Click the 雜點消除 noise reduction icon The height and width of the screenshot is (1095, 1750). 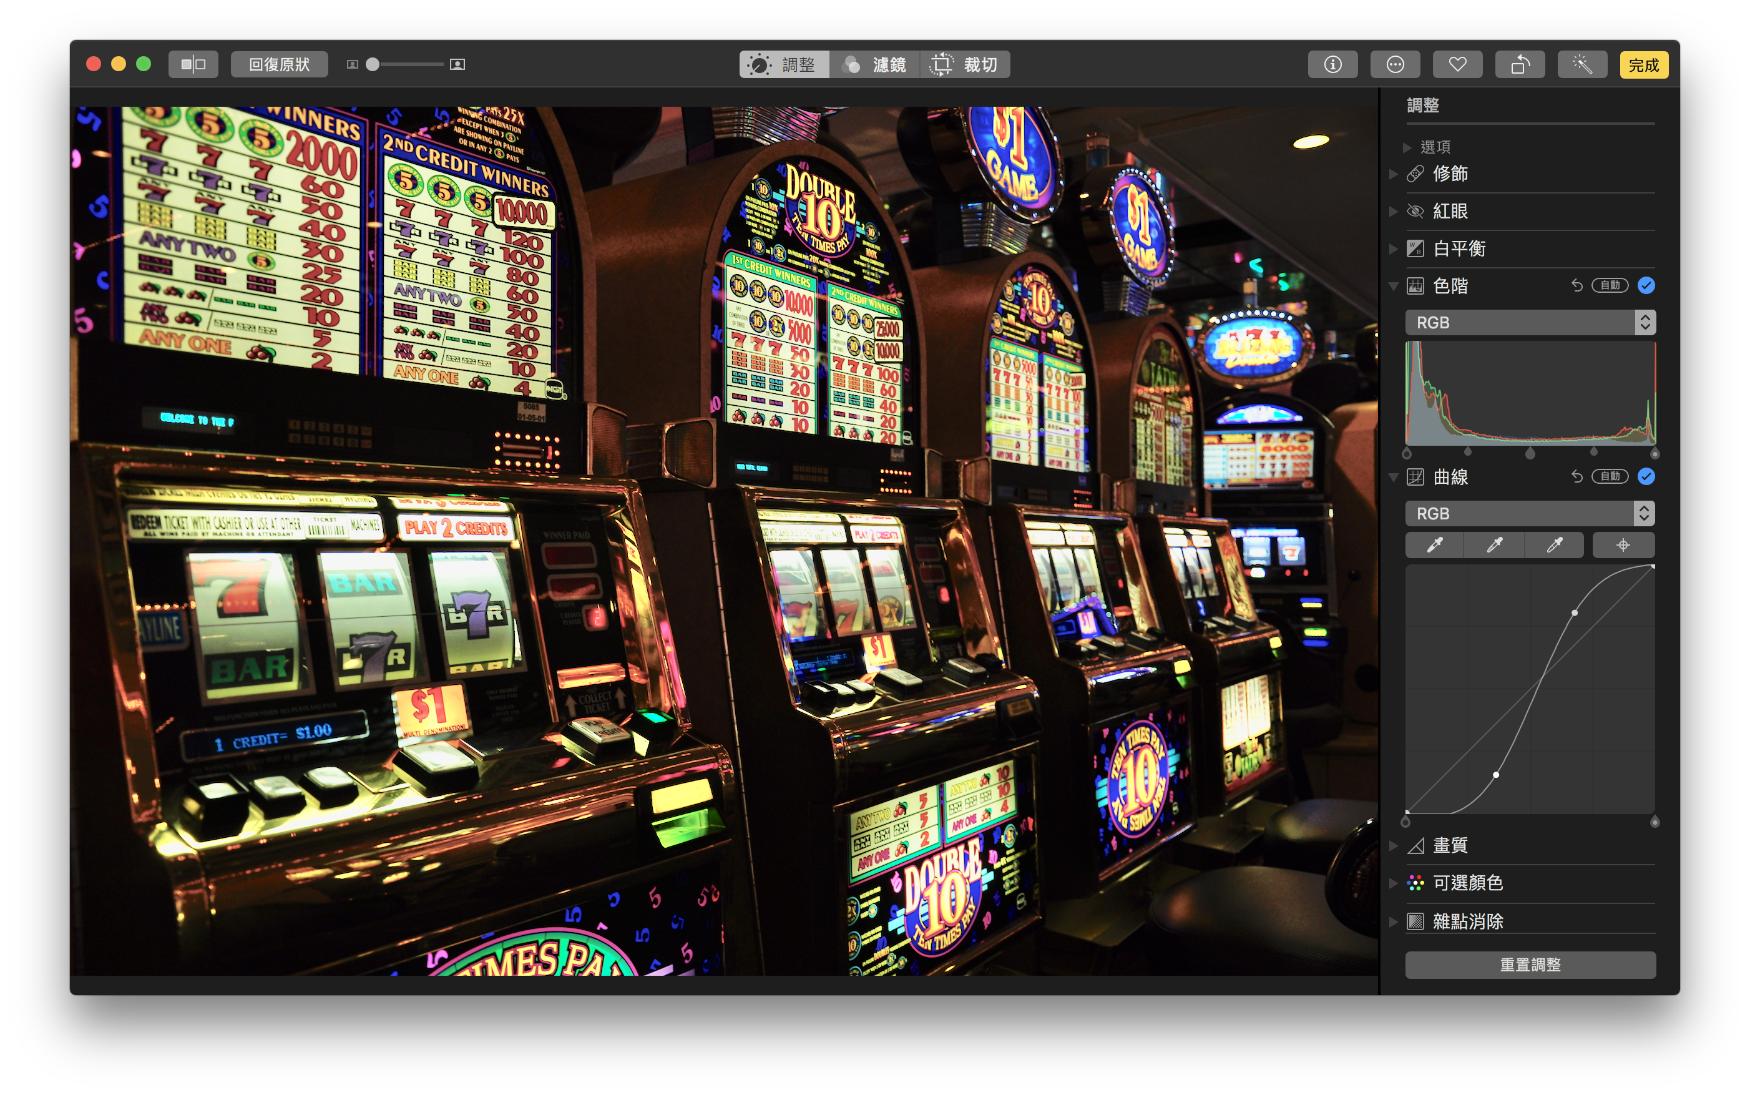click(1415, 921)
